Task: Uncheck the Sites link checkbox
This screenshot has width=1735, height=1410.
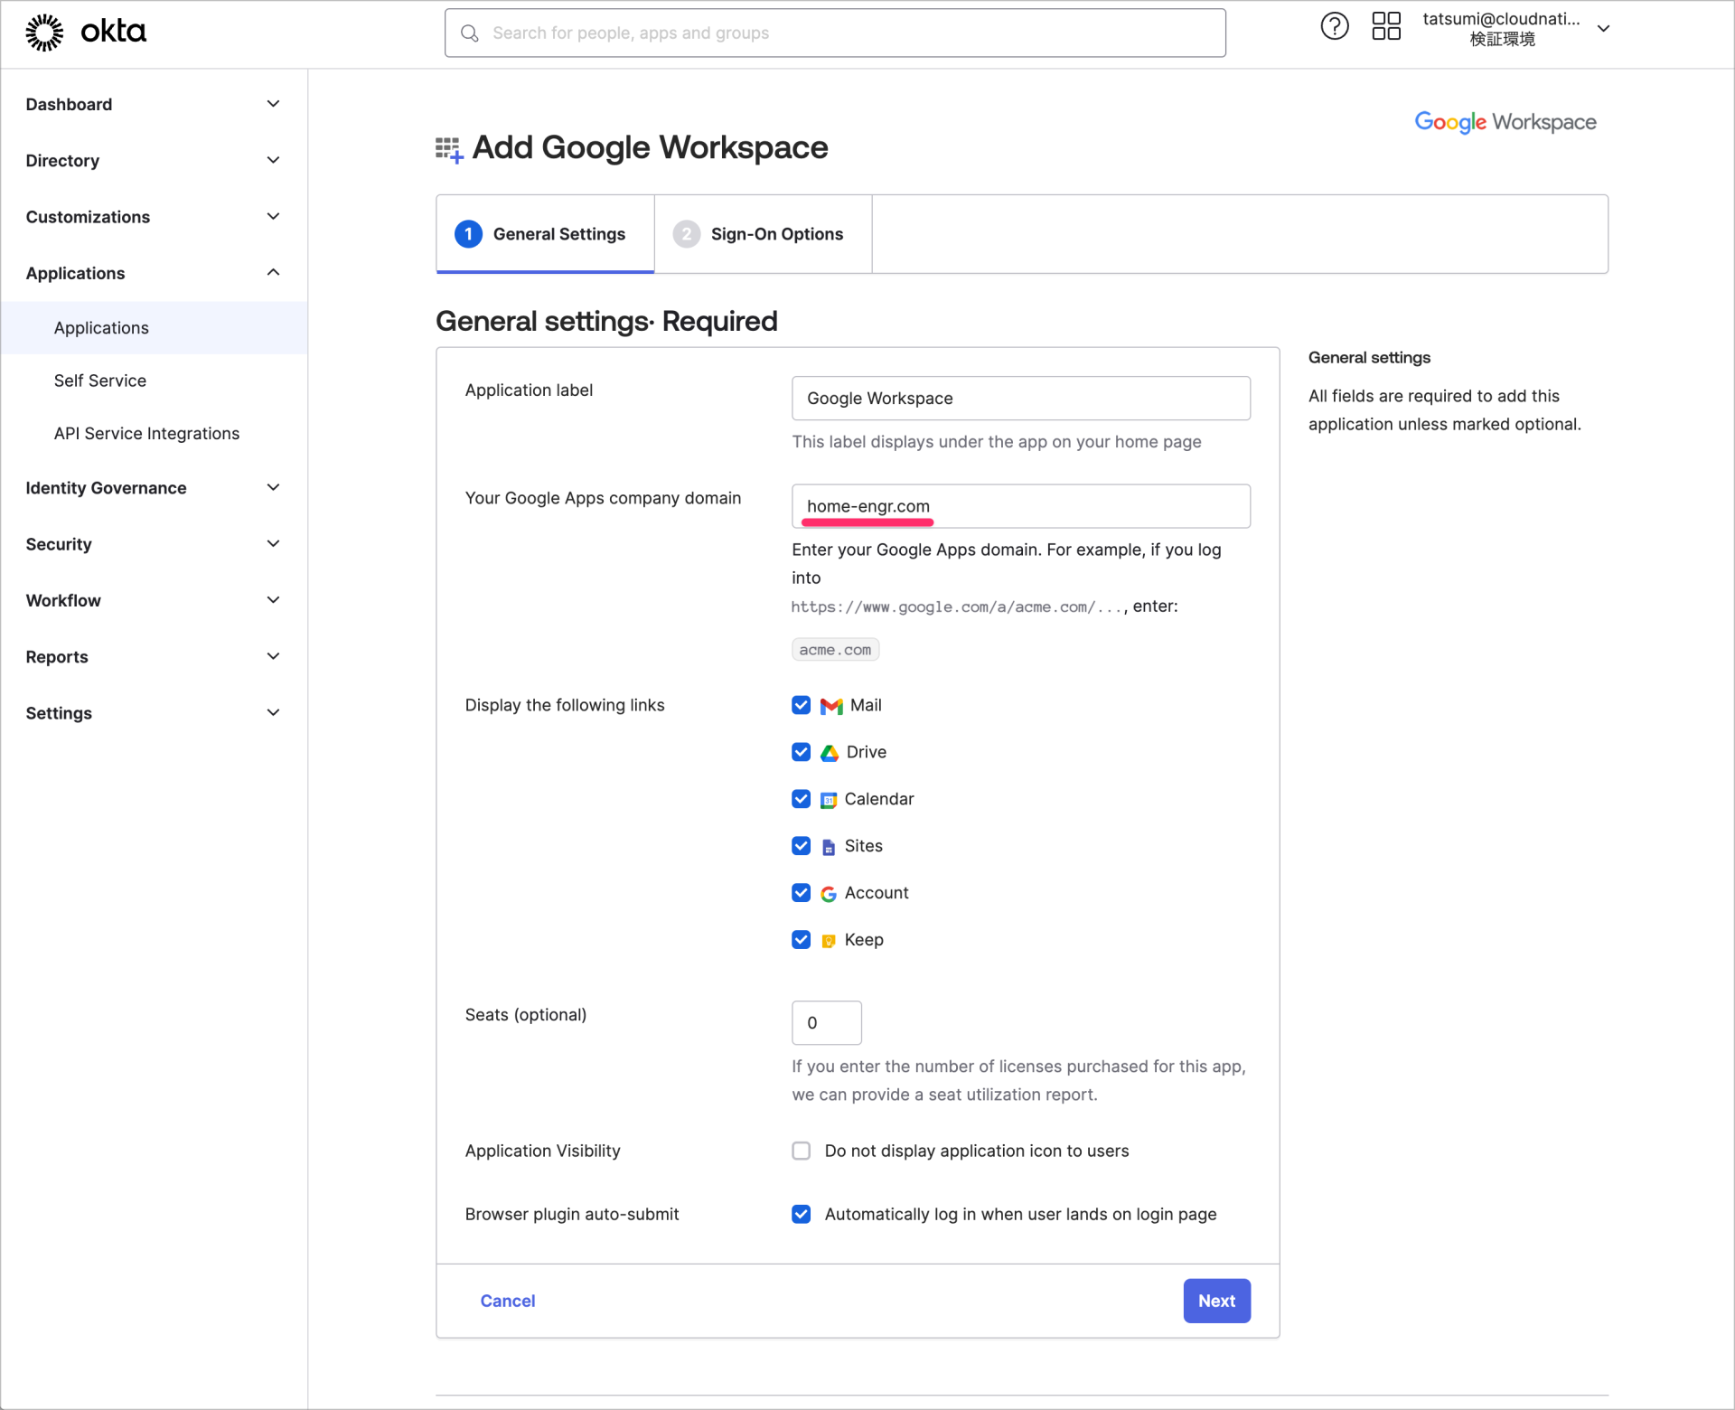Action: click(802, 846)
